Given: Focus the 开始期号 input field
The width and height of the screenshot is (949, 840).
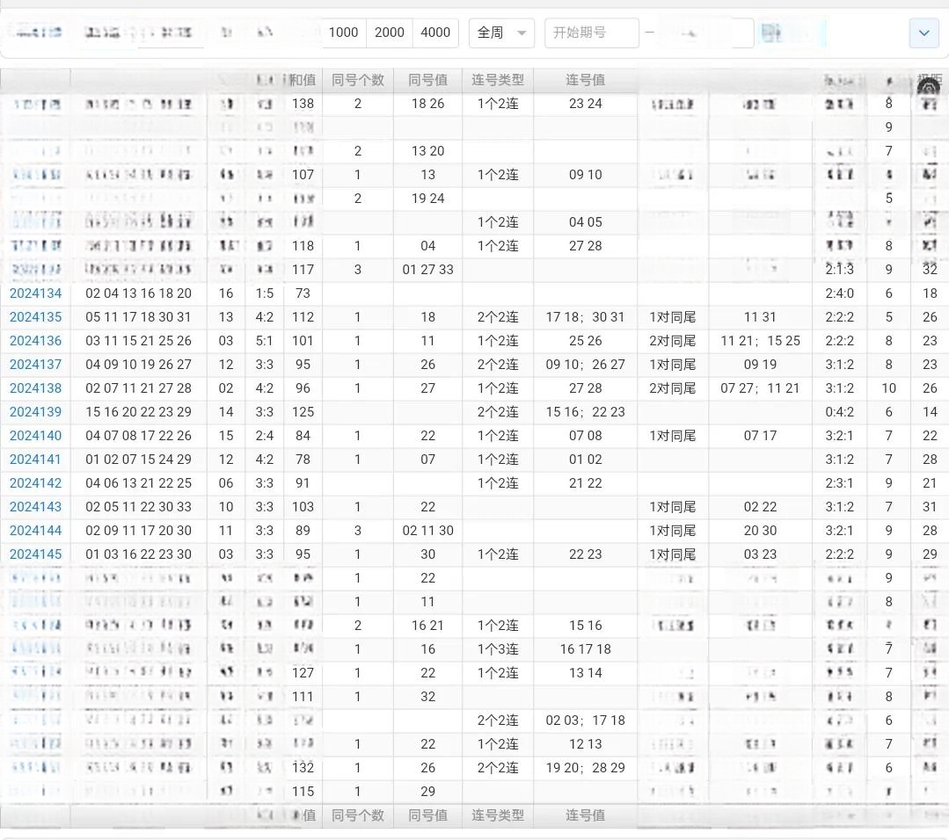Looking at the screenshot, I should (591, 33).
